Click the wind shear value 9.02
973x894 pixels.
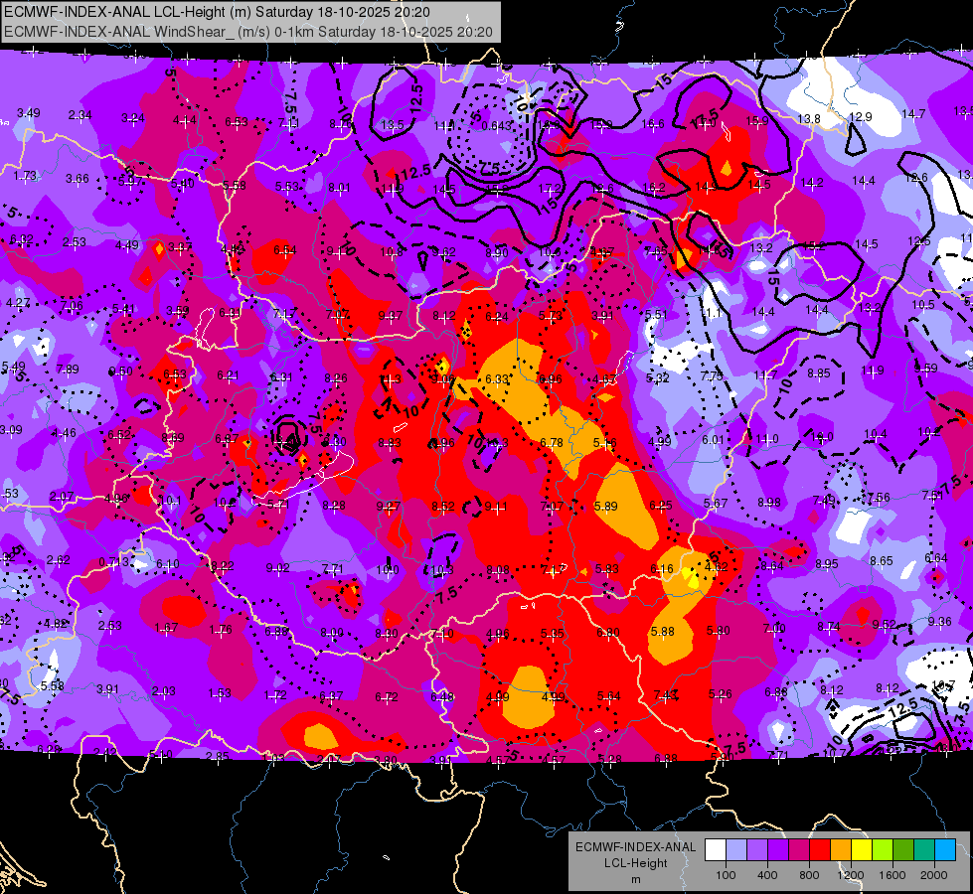[277, 567]
